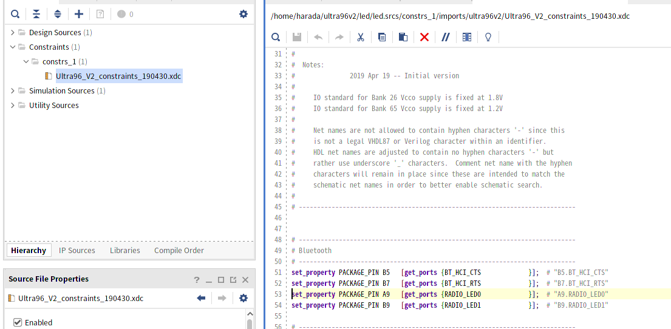Select Ultra96_V2_constraints_190430.xdc in the tree
671x329 pixels.
point(119,76)
